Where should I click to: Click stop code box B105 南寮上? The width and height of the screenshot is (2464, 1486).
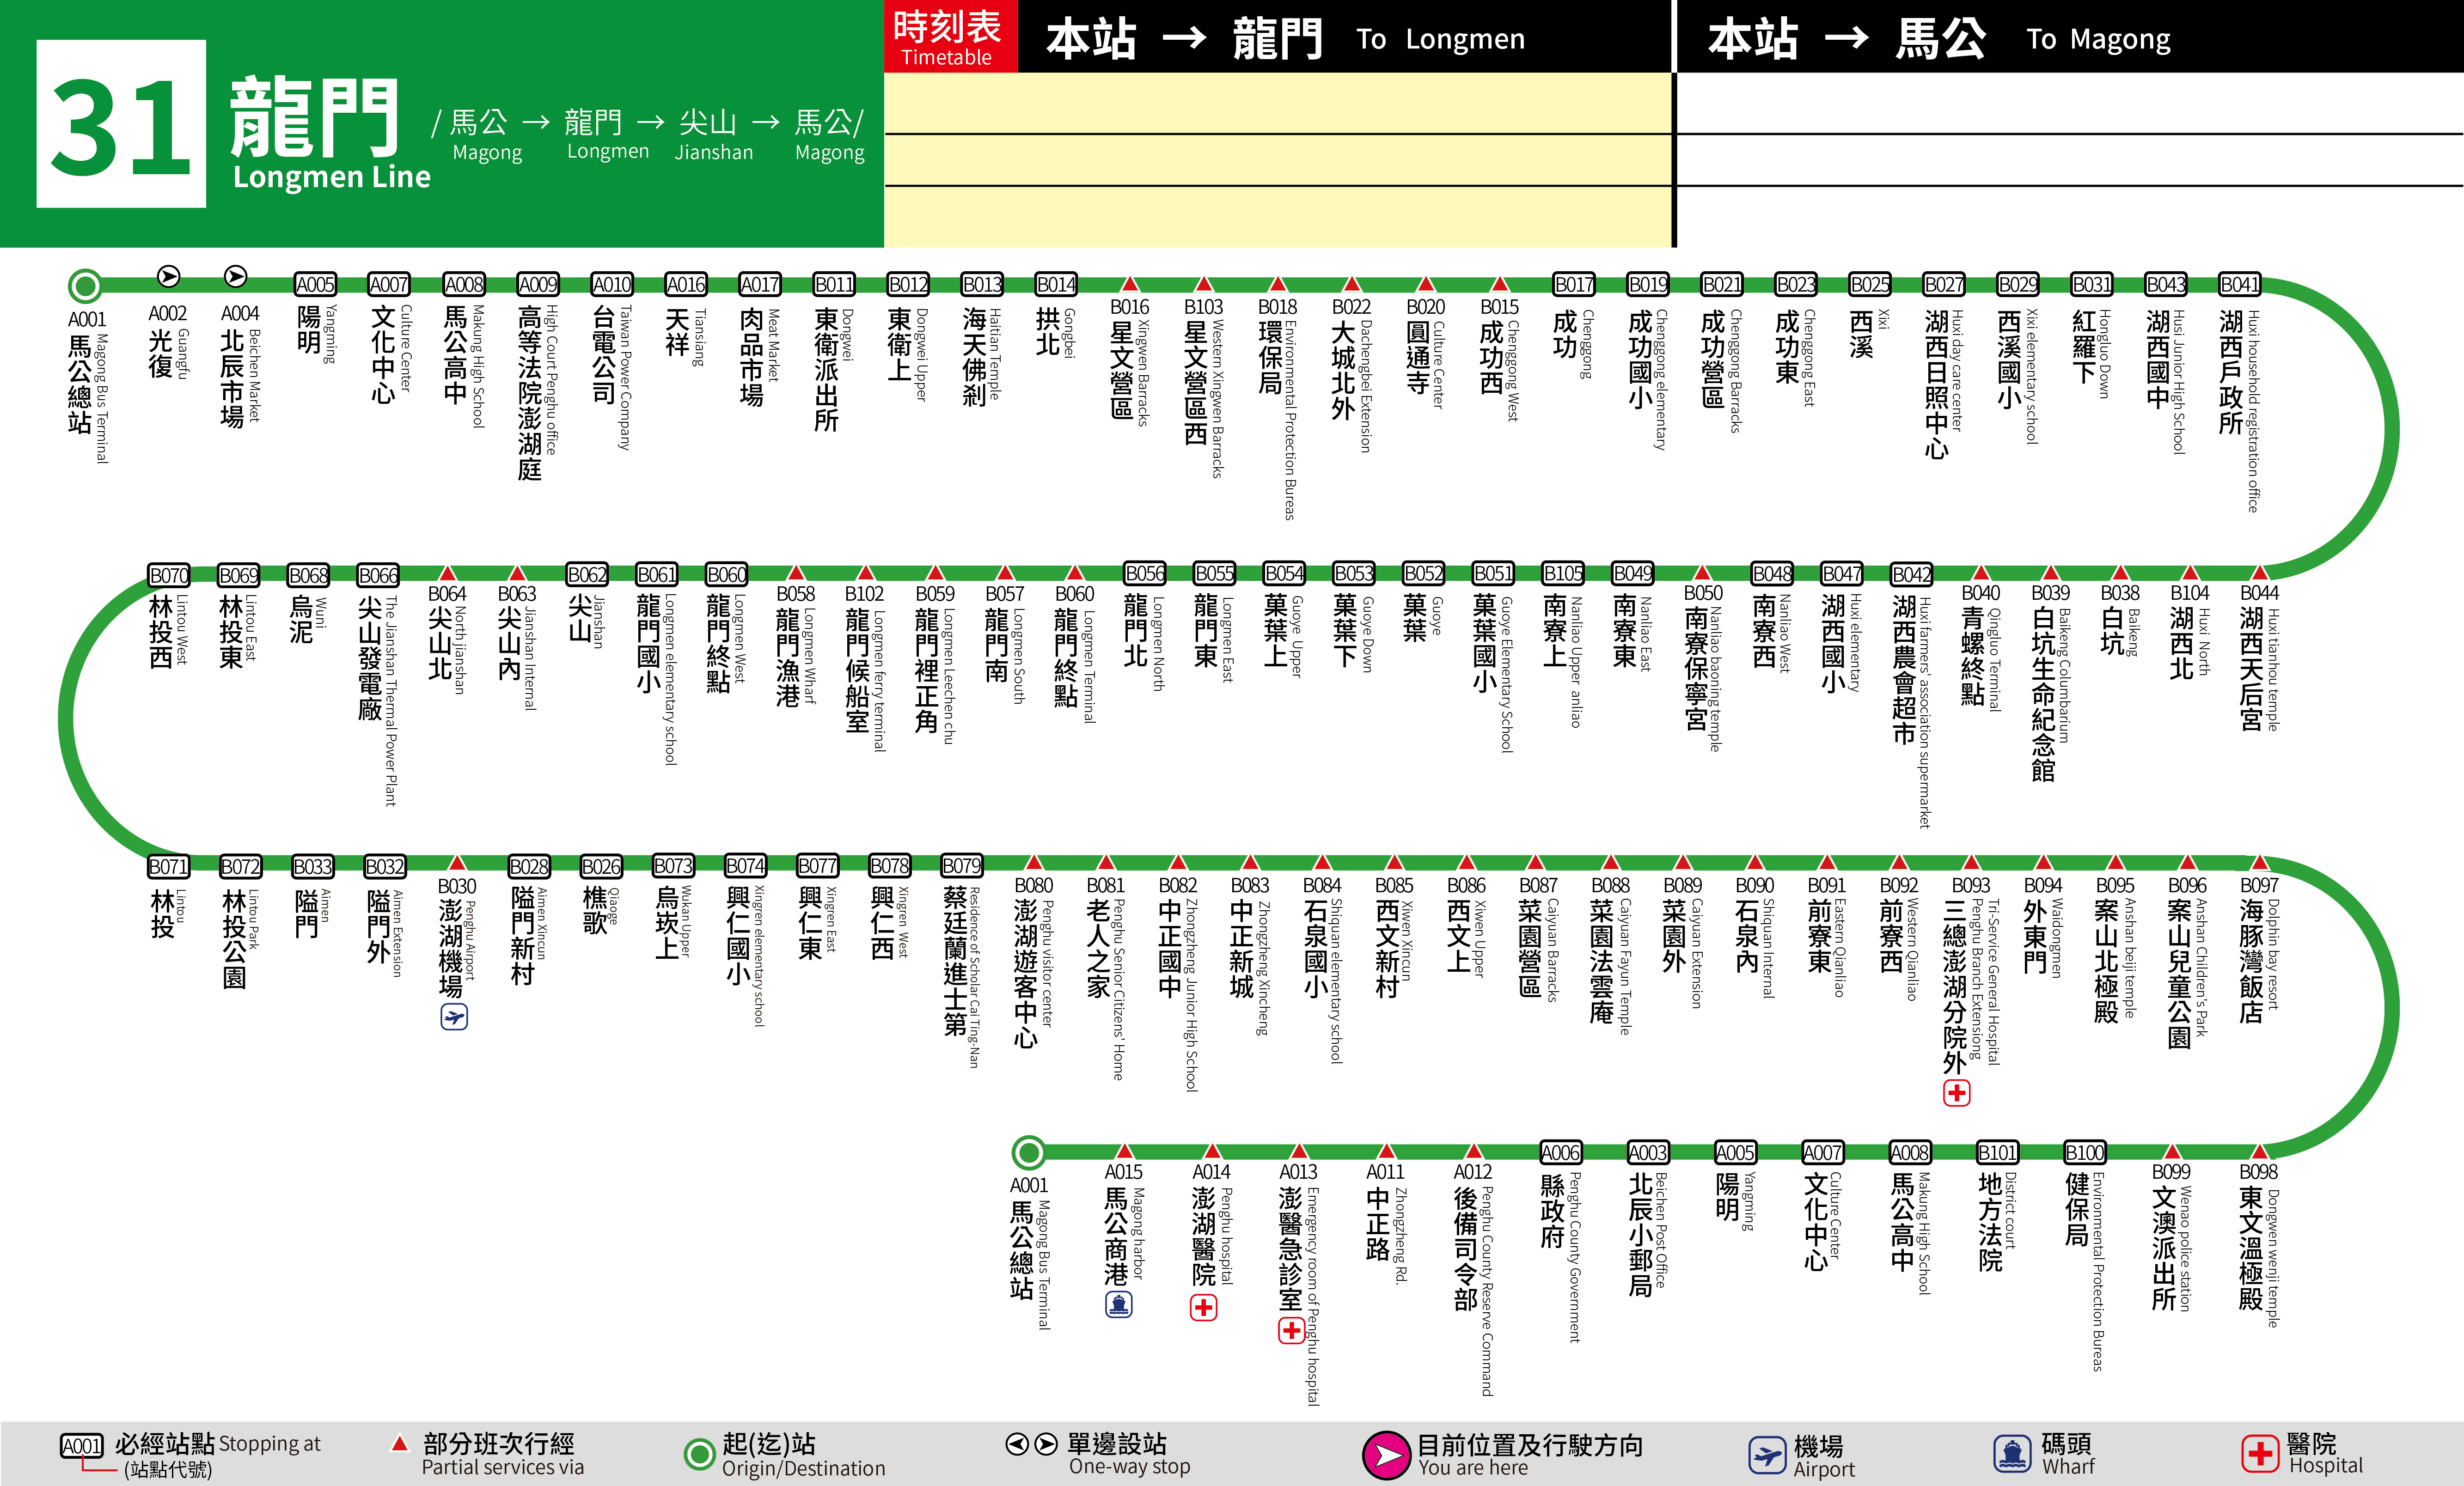(1563, 574)
